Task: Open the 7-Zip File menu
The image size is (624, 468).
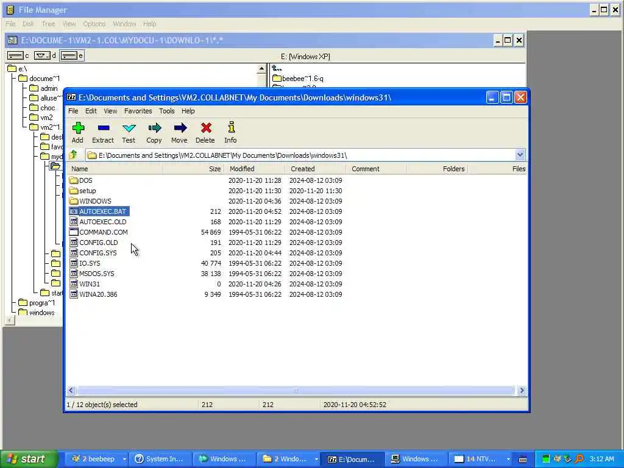Action: click(x=73, y=111)
